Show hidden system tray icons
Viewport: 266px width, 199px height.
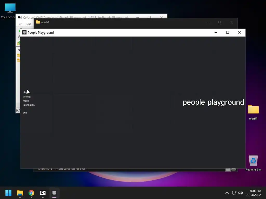tap(227, 193)
